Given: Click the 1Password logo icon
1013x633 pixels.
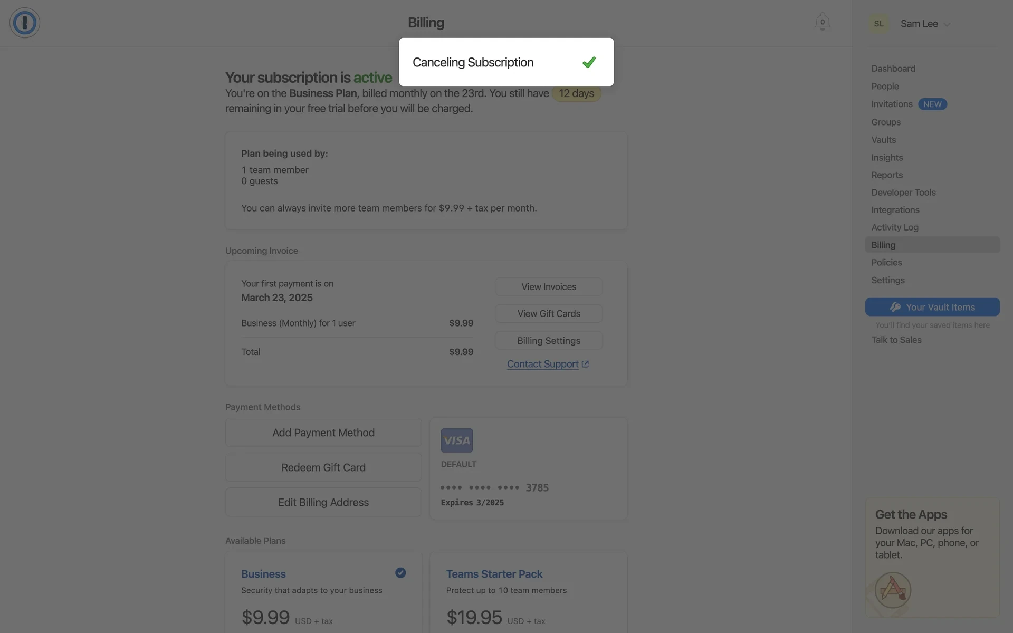Looking at the screenshot, I should 25,23.
